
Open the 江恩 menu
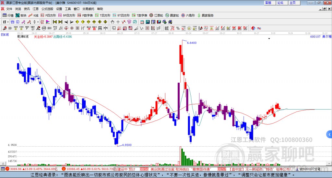point(36,9)
